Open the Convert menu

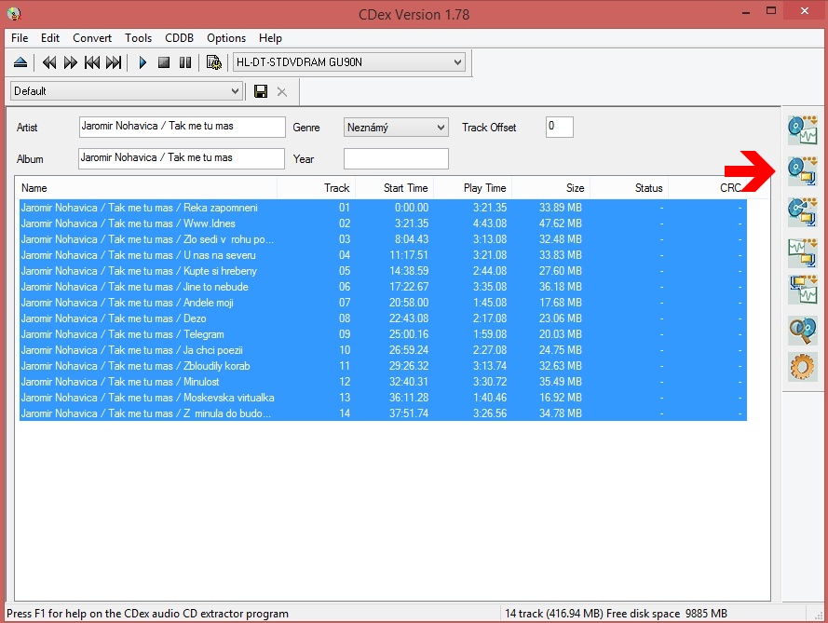coord(92,38)
